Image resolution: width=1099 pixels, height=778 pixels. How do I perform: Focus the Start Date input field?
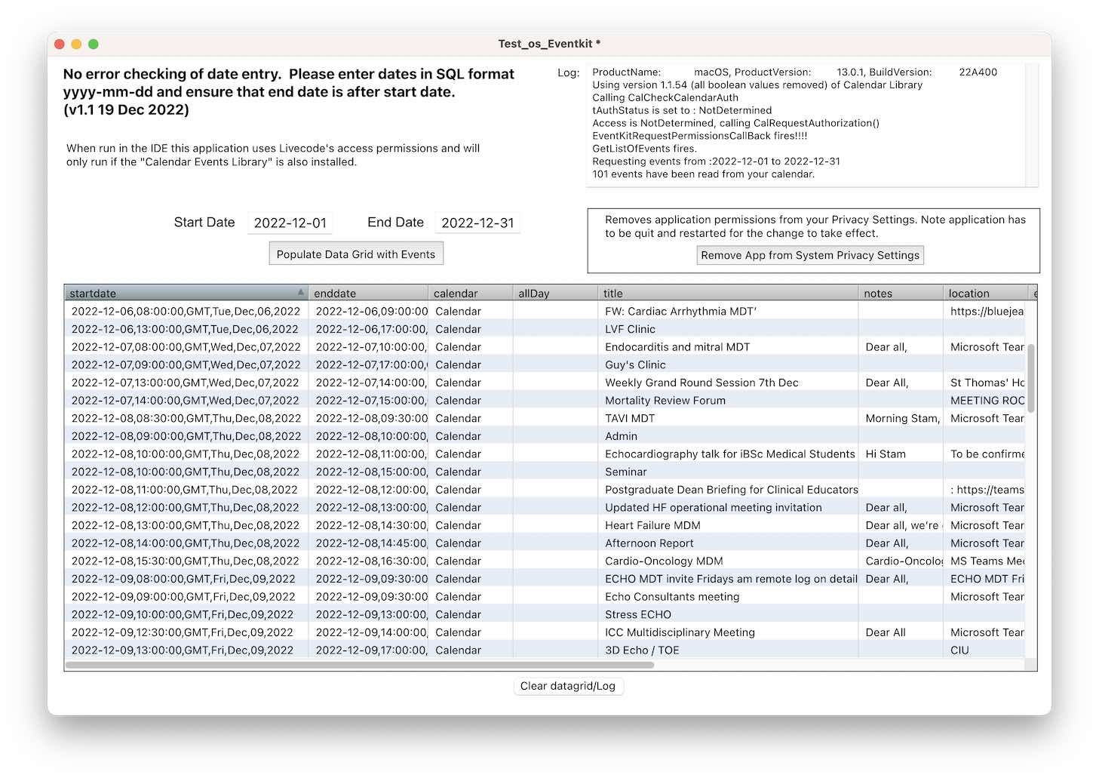click(290, 223)
